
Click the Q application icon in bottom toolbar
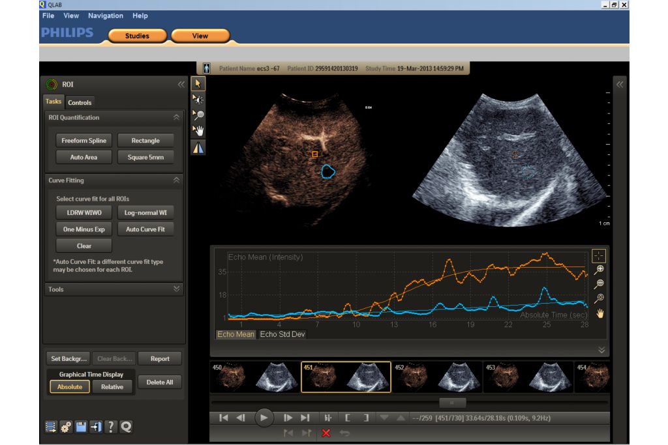point(126,427)
